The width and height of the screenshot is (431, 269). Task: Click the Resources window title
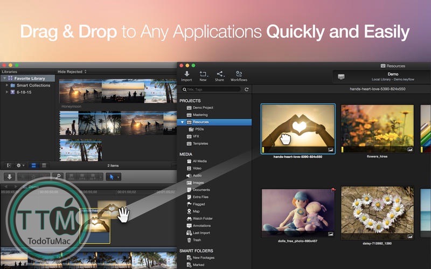pos(393,66)
